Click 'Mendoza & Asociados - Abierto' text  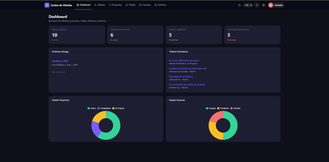click(x=182, y=71)
